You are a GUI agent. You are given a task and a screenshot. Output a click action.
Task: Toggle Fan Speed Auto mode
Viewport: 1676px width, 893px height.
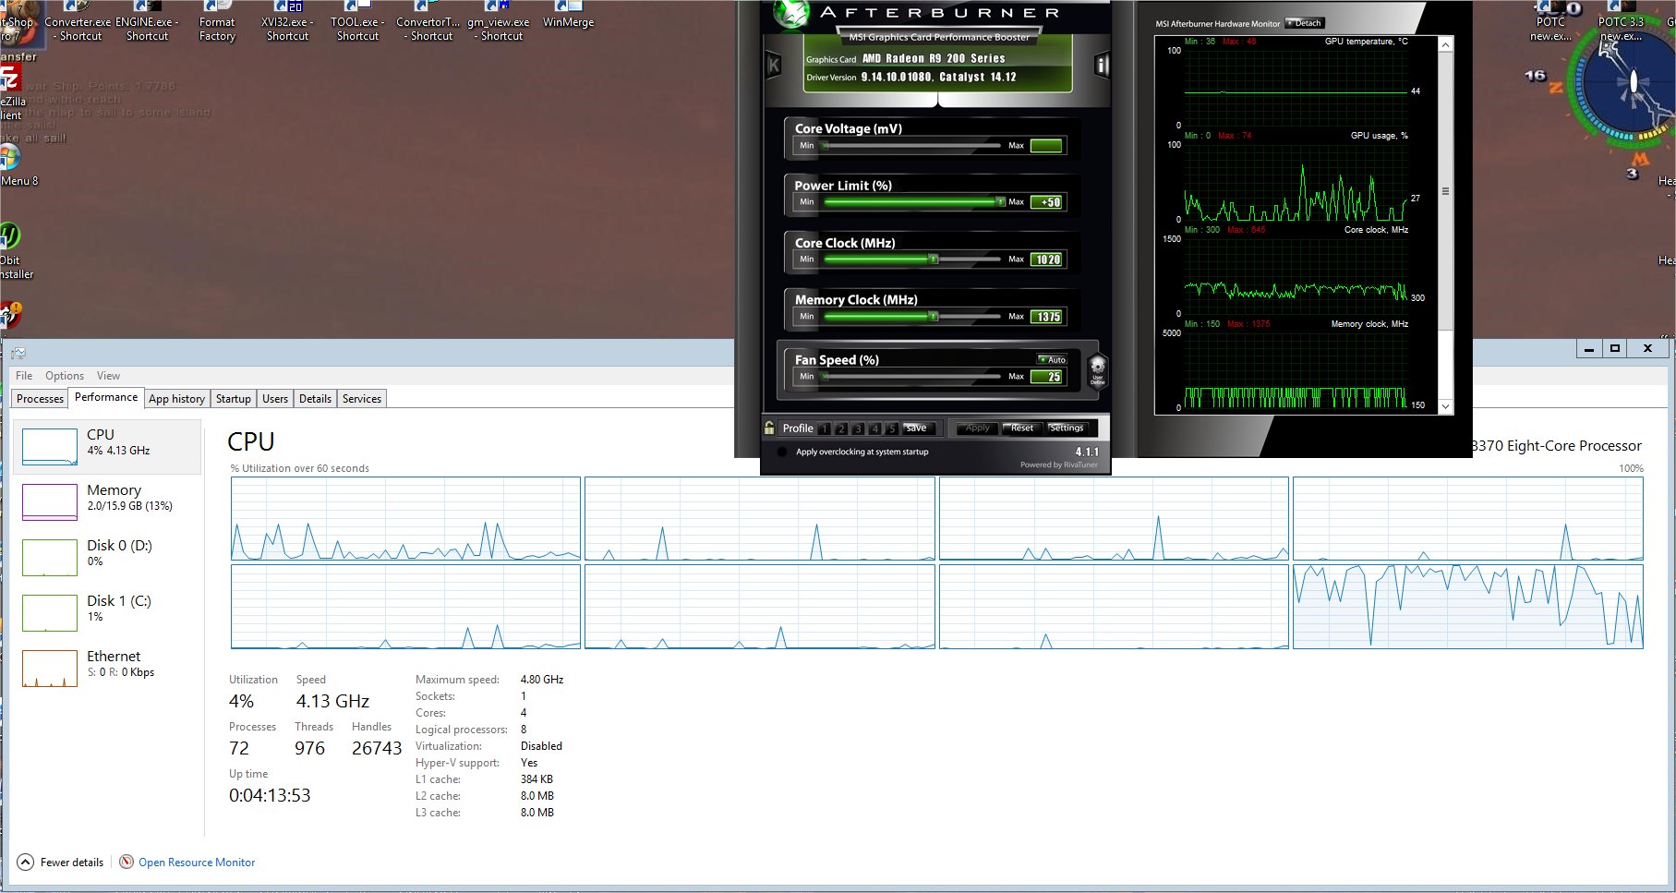(1052, 359)
